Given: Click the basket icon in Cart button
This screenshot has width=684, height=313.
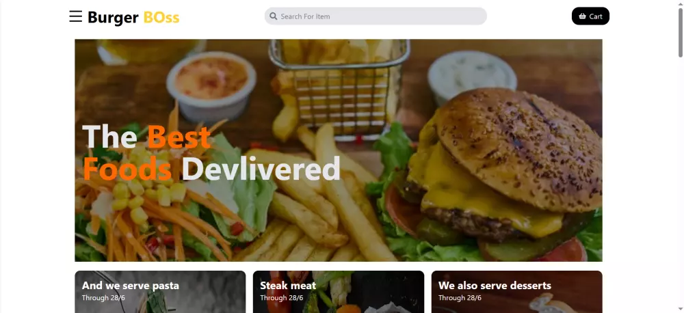Looking at the screenshot, I should (582, 16).
